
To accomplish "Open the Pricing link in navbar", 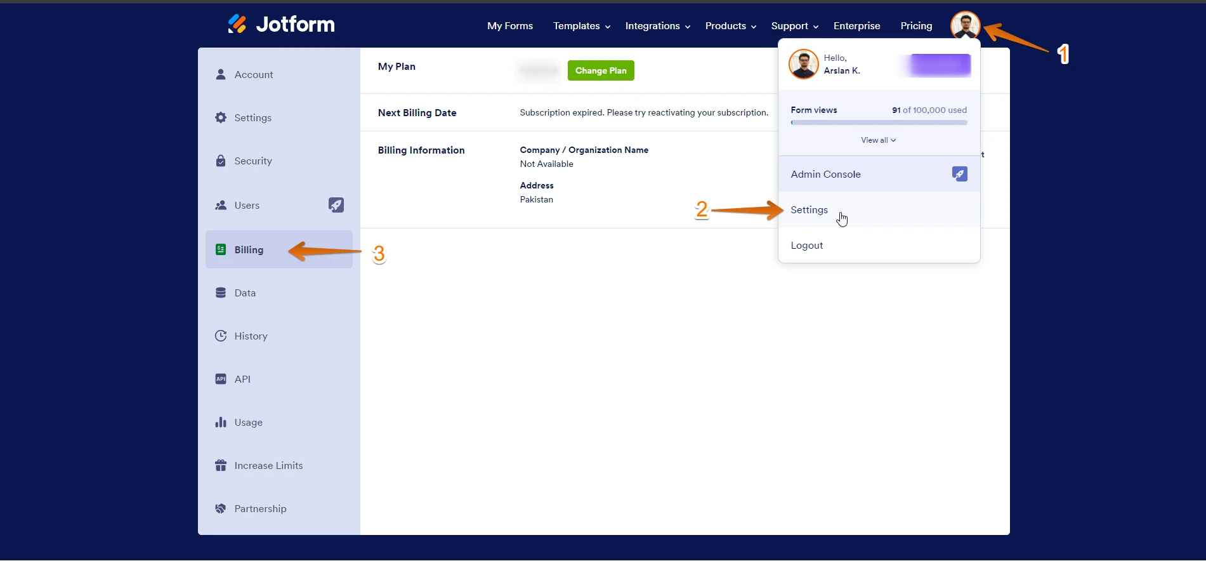I will pyautogui.click(x=916, y=26).
